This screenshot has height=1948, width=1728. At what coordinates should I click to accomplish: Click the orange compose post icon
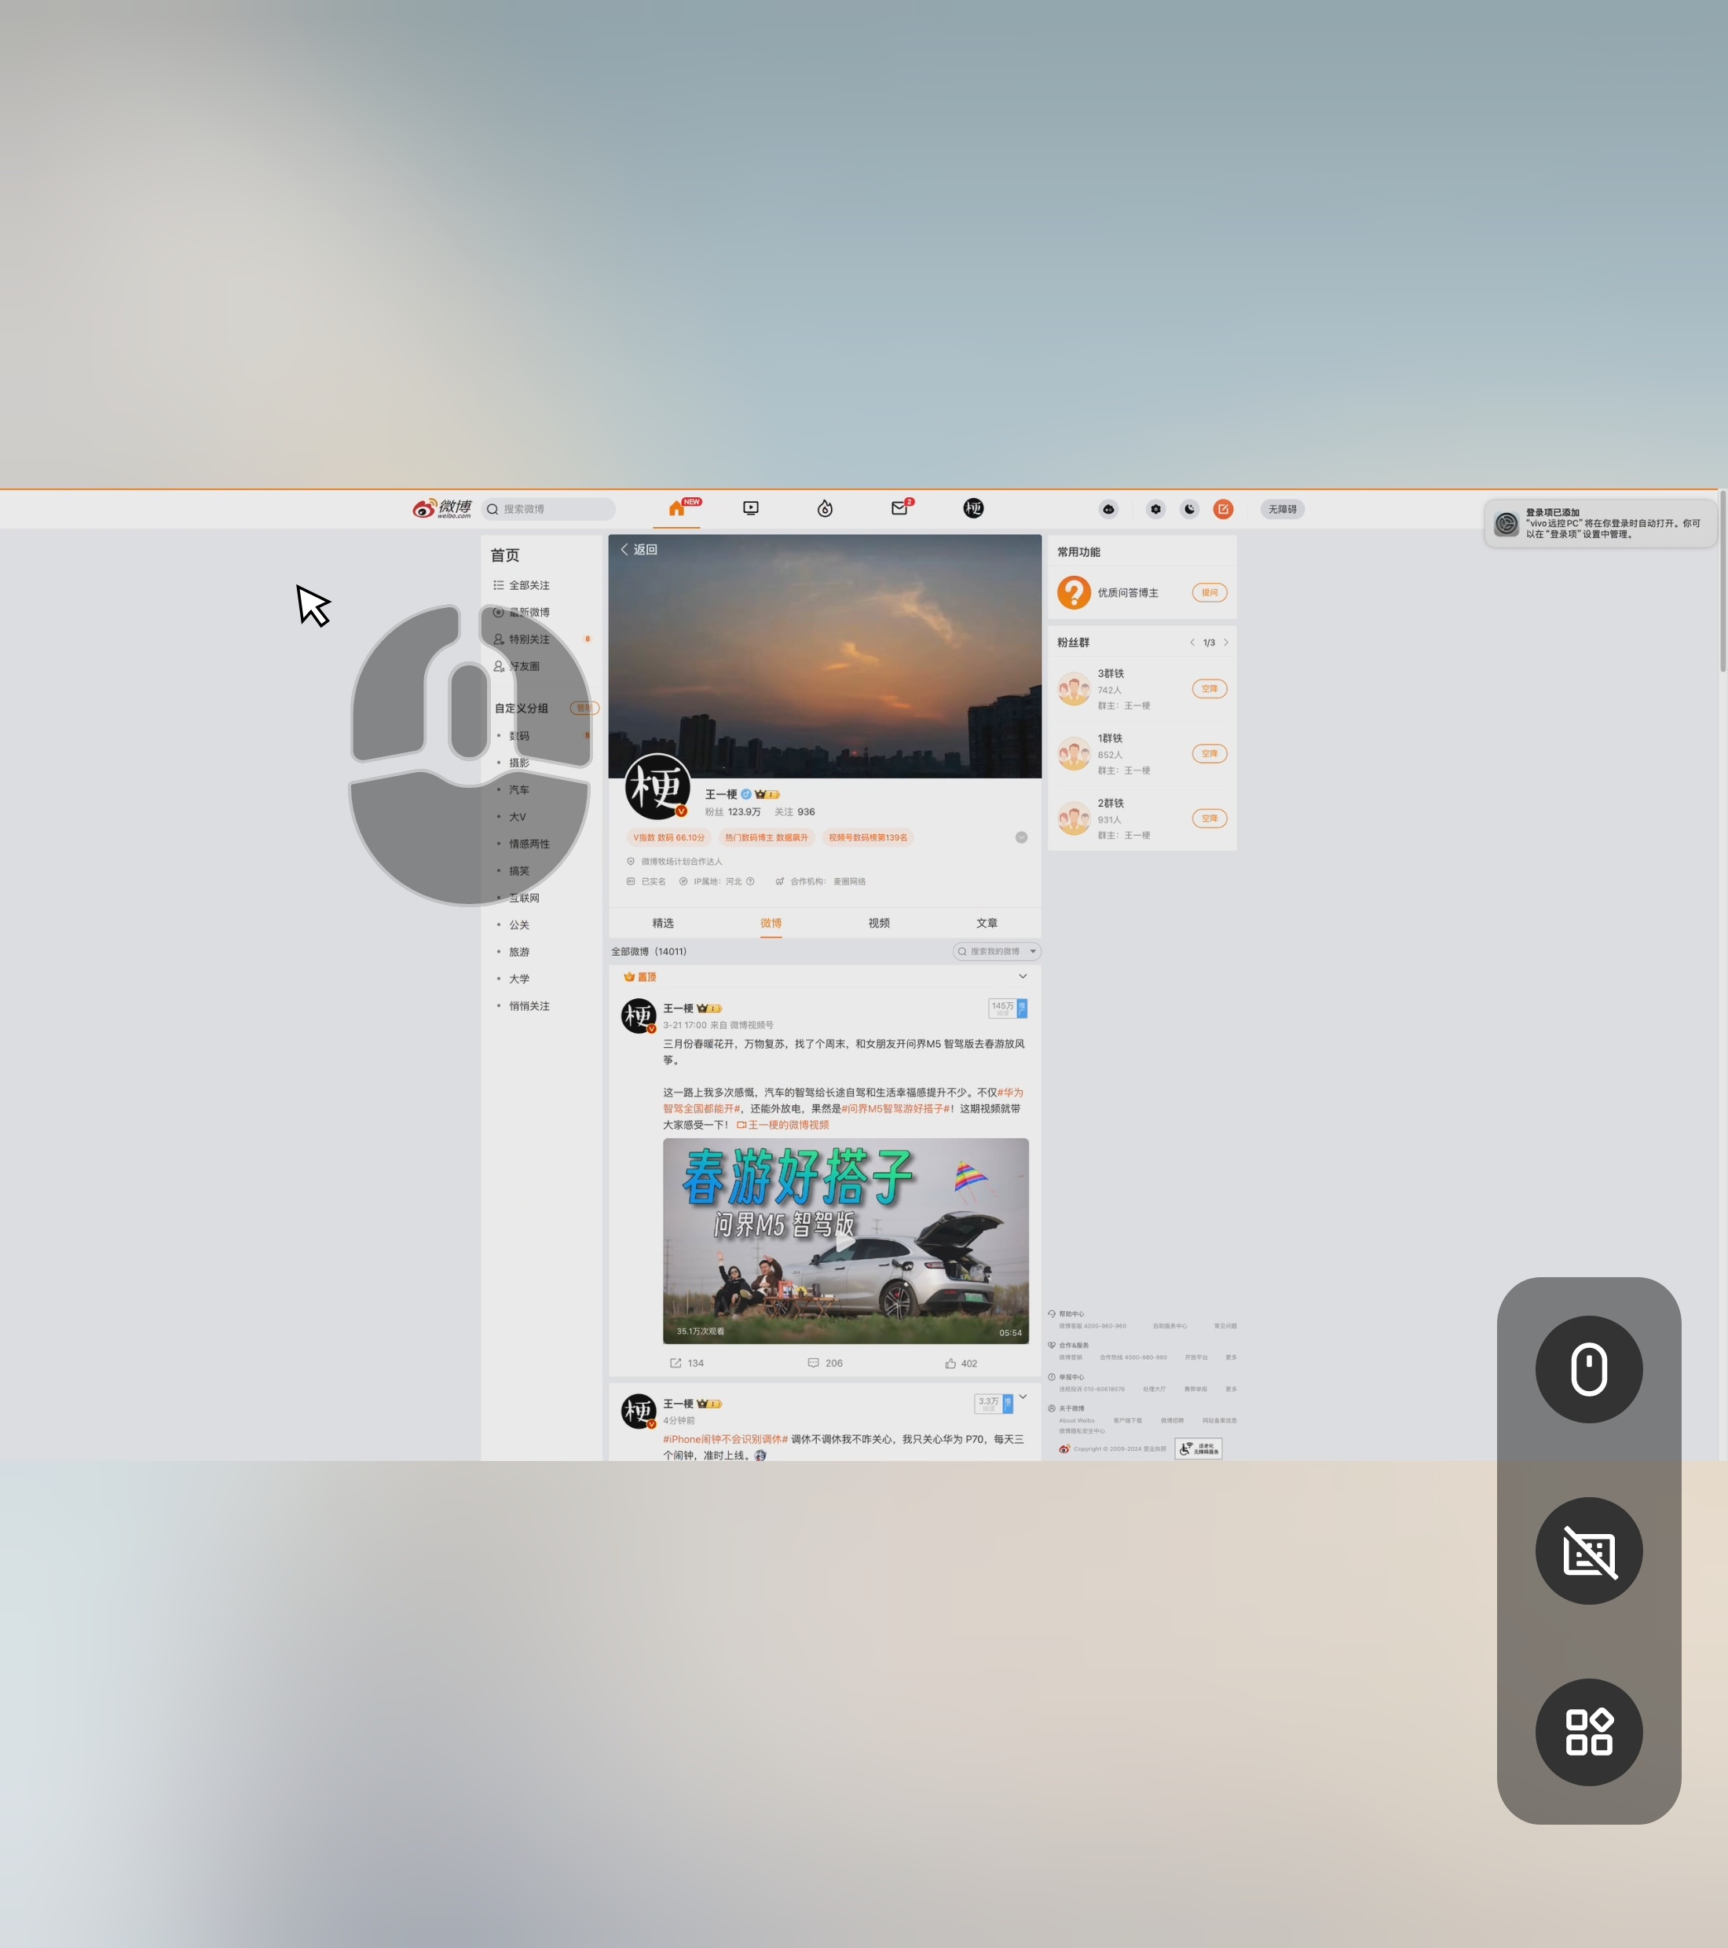pyautogui.click(x=1223, y=509)
